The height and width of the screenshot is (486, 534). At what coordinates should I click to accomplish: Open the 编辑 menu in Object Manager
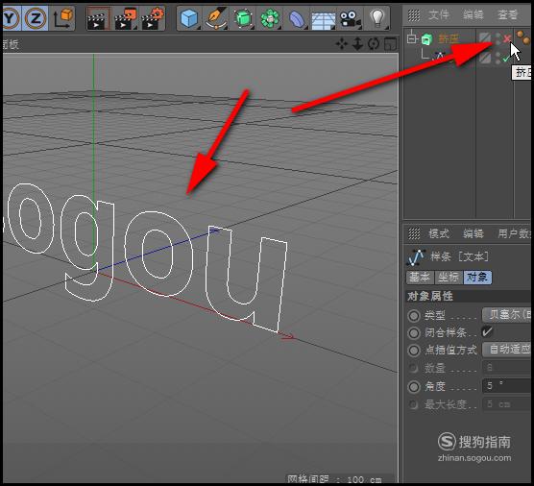[473, 15]
